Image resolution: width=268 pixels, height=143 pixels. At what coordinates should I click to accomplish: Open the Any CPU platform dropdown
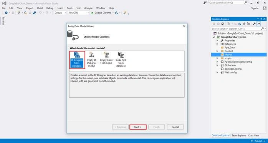78,13
